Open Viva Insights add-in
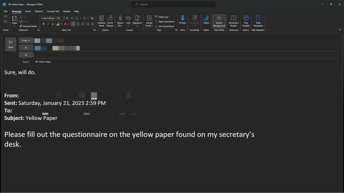Viewport: 344px width, 193px height. [x=246, y=21]
